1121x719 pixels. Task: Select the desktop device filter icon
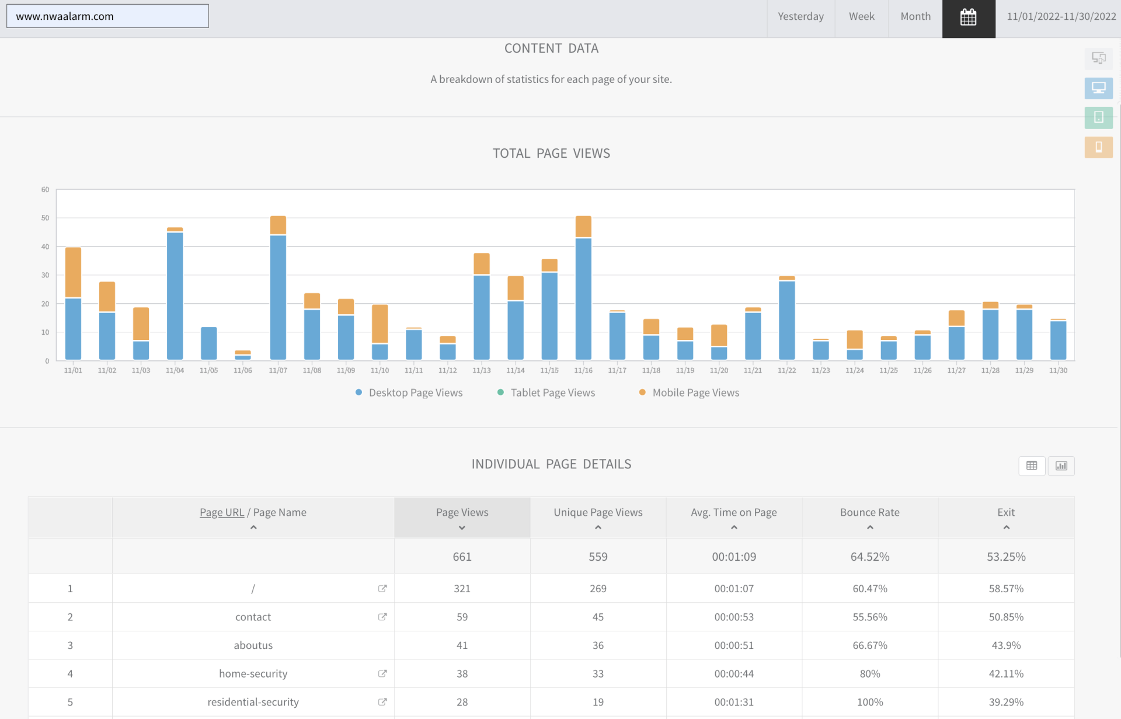coord(1098,88)
